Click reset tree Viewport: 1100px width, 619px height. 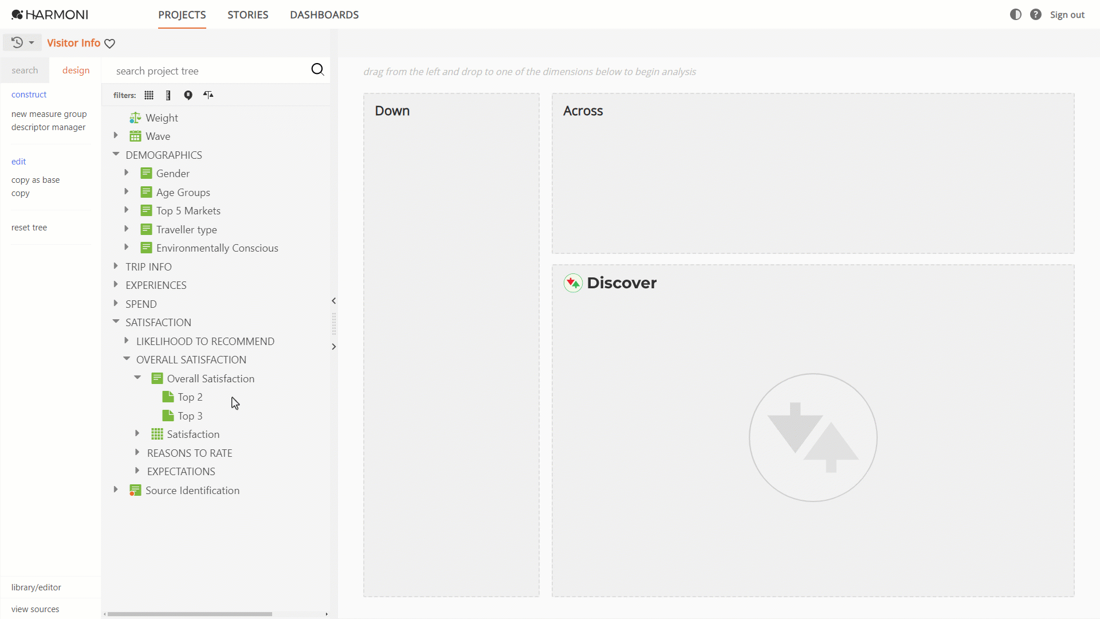tap(29, 228)
